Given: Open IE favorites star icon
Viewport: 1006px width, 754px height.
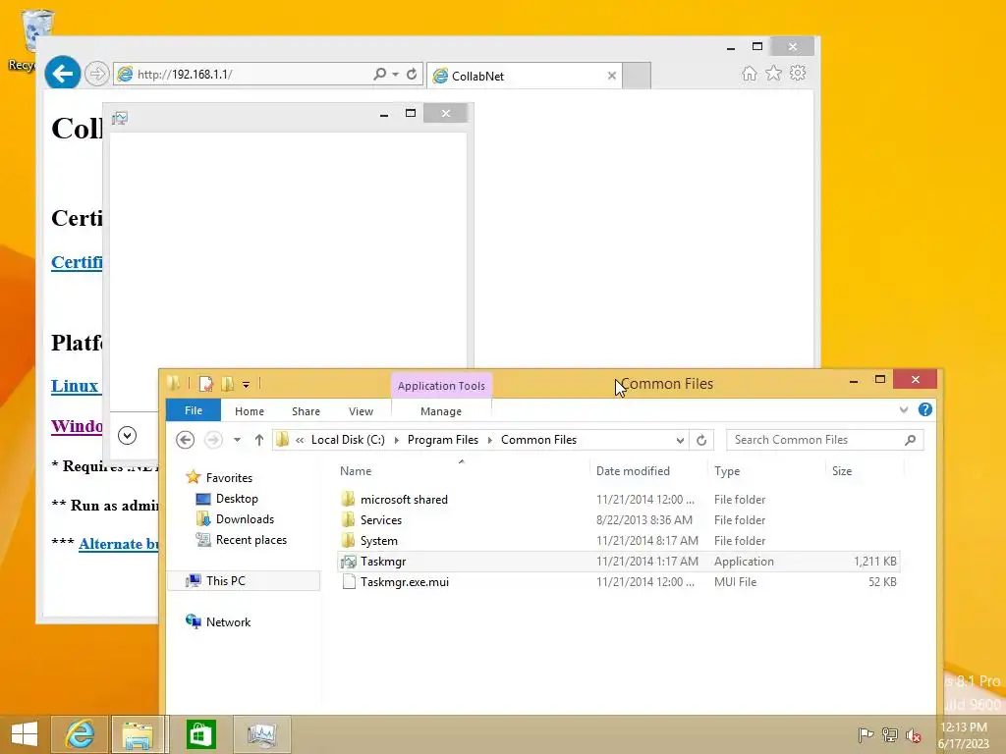Looking at the screenshot, I should tap(774, 73).
